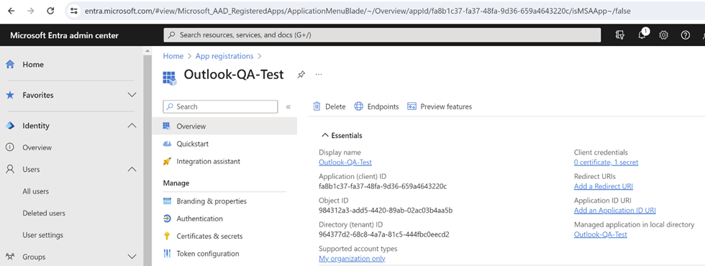Click the Authentication icon
This screenshot has height=266, width=705.
point(167,219)
